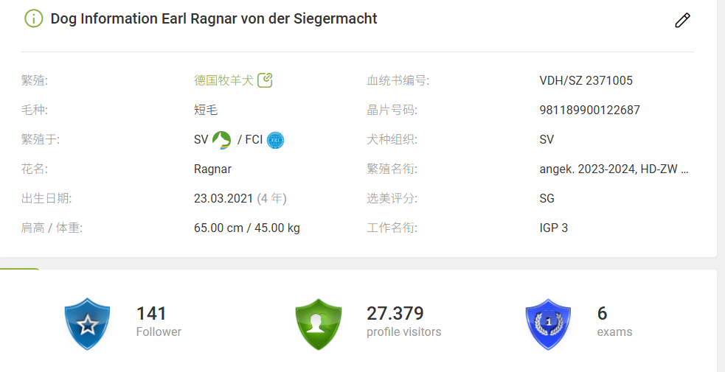Click the Dog Information Earl Ragnar heading
Image resolution: width=725 pixels, height=372 pixels.
pos(214,19)
